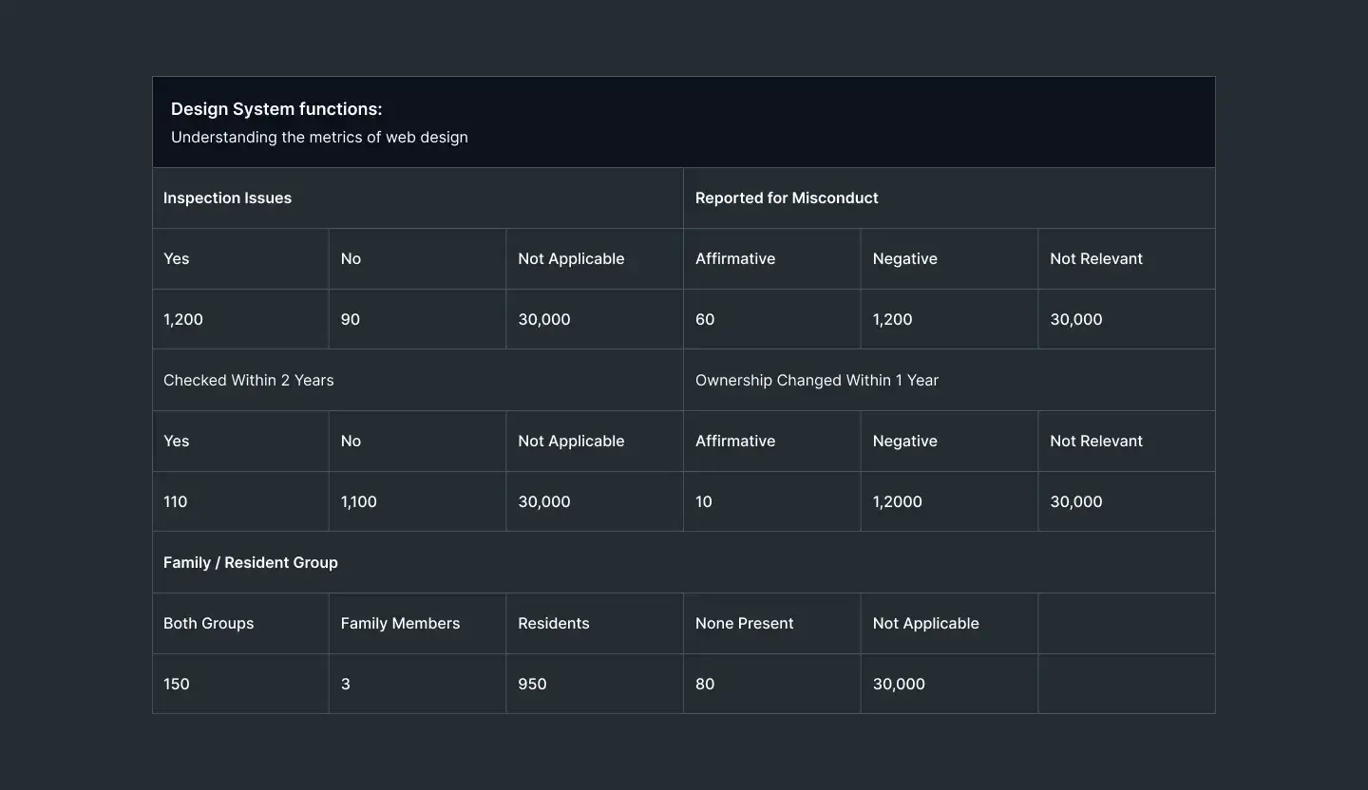Select the cell with value 3
The width and height of the screenshot is (1368, 790).
[346, 685]
